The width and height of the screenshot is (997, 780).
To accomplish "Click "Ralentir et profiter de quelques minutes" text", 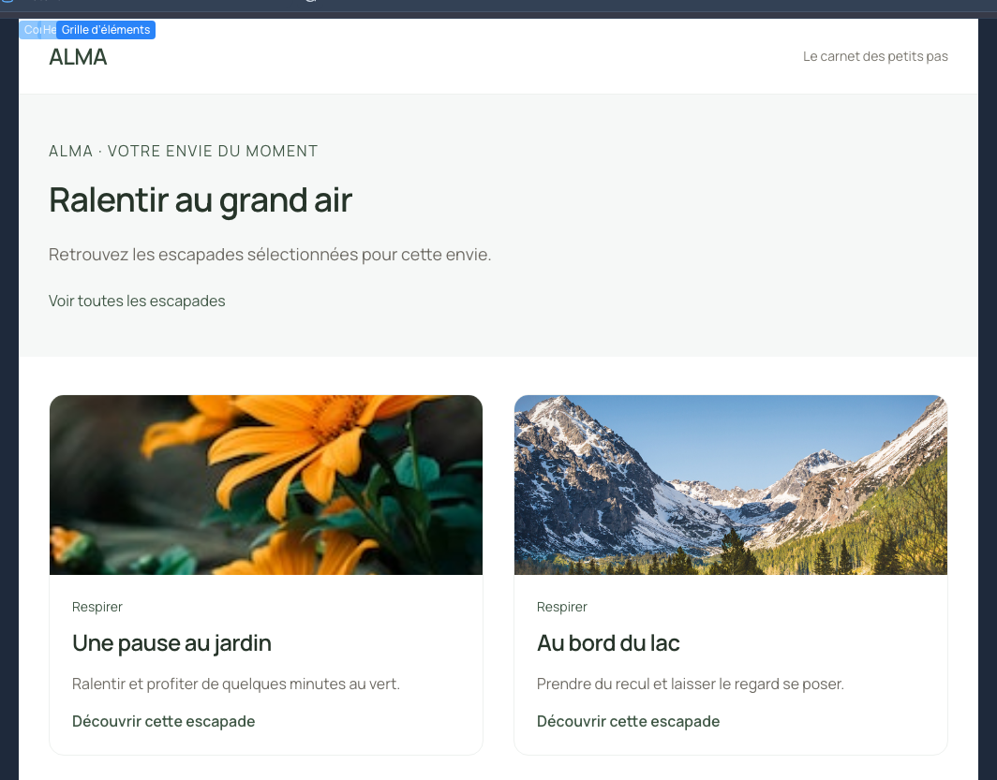I will [x=236, y=684].
